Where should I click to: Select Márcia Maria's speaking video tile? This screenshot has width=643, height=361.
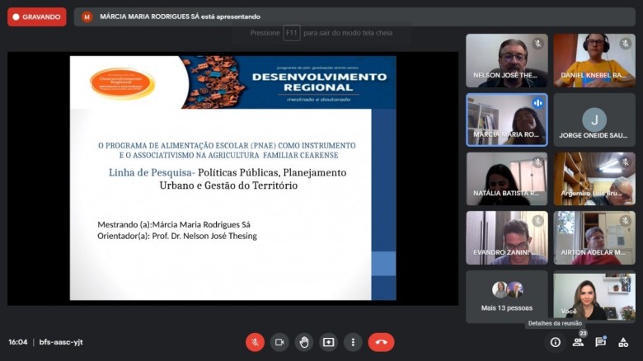click(x=506, y=120)
